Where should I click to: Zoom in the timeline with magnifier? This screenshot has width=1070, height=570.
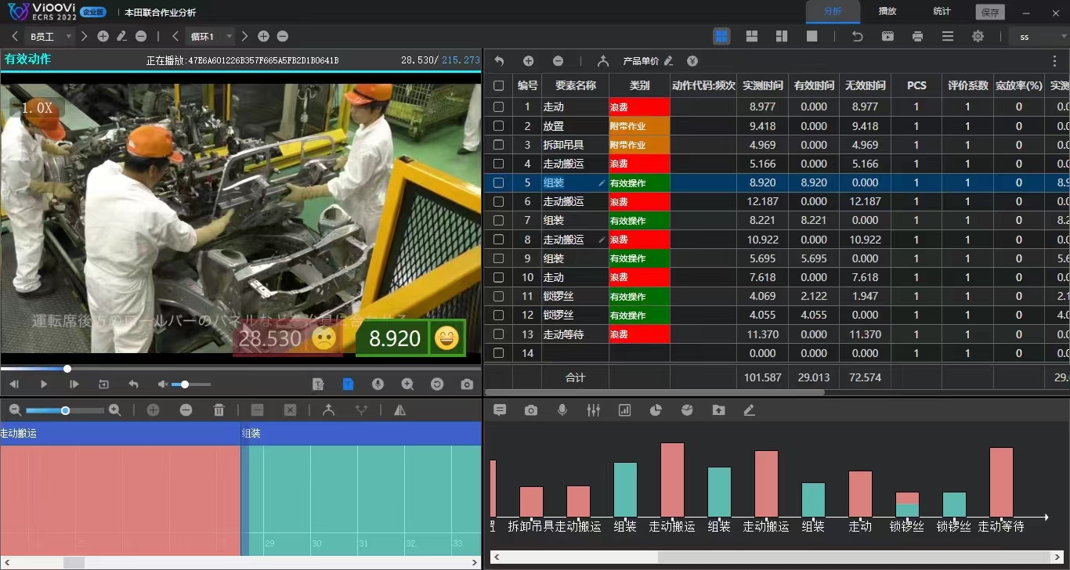pyautogui.click(x=114, y=410)
